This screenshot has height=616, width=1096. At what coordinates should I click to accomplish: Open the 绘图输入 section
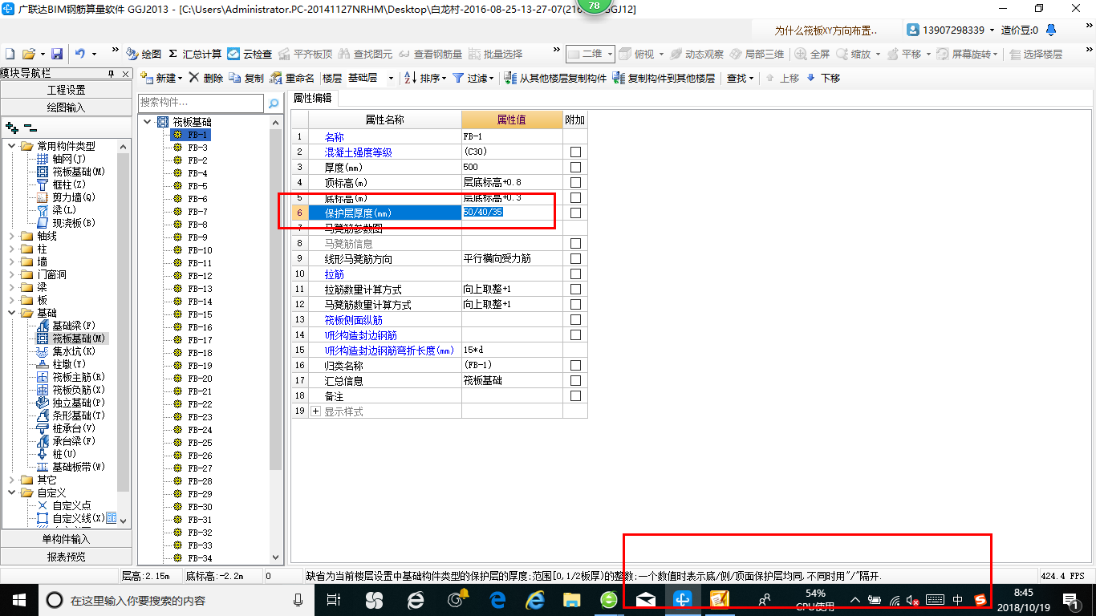tap(66, 107)
